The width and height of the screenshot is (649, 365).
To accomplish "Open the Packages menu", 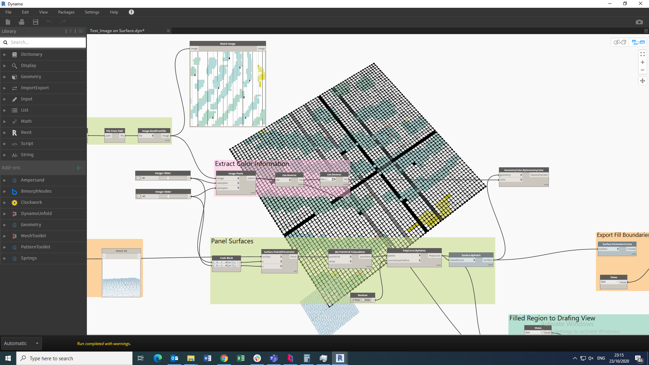I will 66,12.
